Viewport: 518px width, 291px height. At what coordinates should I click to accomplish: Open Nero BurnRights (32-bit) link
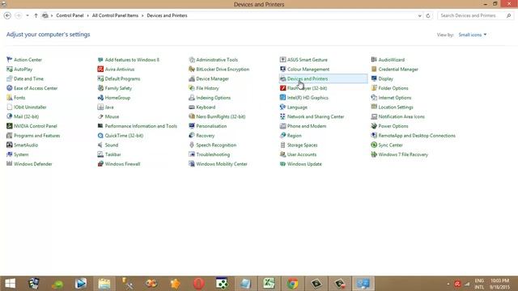221,116
